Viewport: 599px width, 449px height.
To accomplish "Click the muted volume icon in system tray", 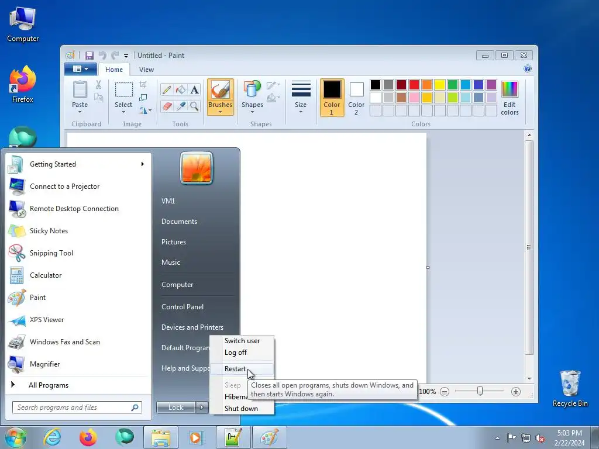I will (540, 438).
